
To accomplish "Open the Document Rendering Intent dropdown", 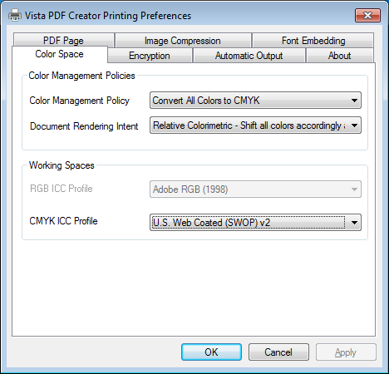I will (255, 125).
